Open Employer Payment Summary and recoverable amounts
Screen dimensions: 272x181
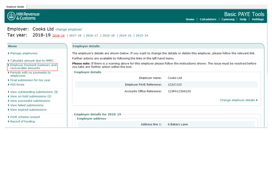(x=33, y=66)
